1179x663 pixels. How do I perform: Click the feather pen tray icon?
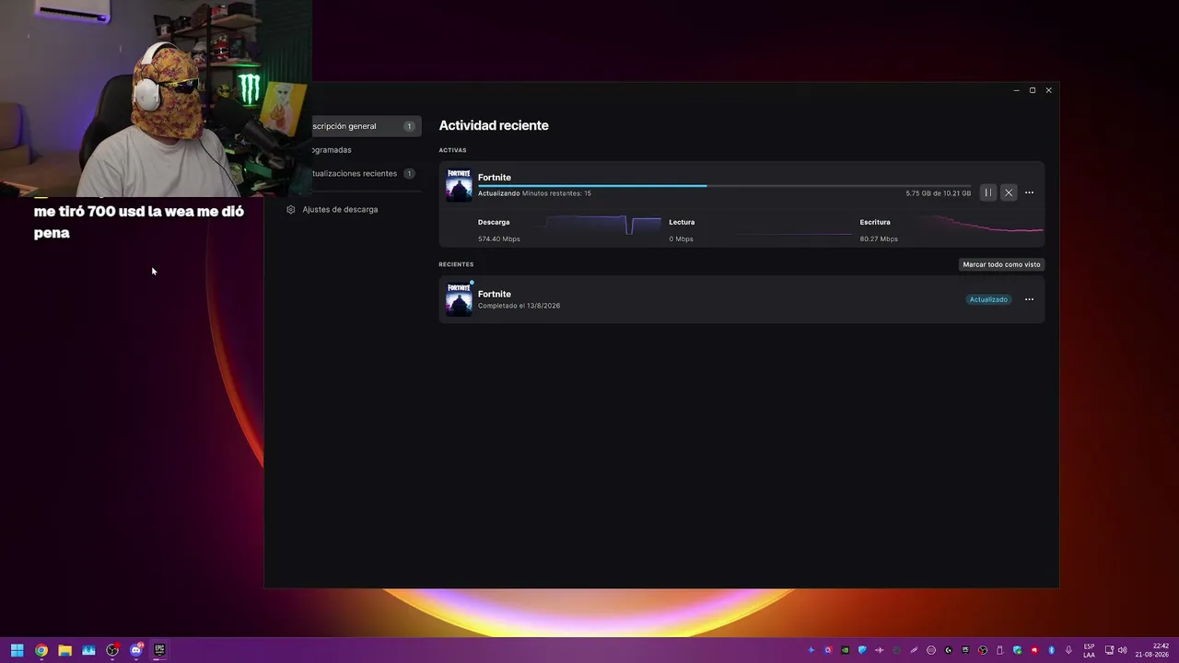(x=914, y=650)
